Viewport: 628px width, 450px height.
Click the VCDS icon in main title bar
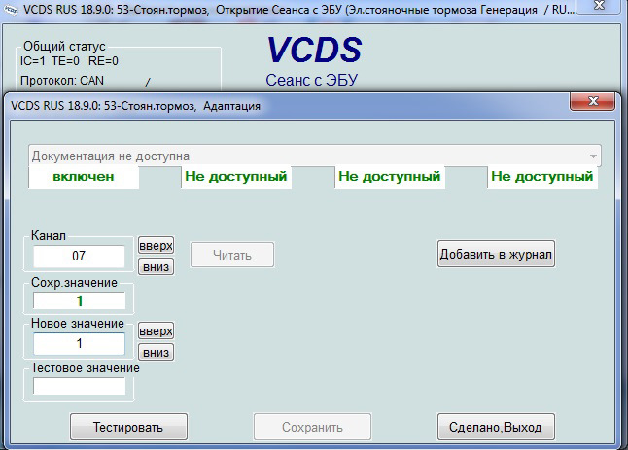(x=10, y=10)
